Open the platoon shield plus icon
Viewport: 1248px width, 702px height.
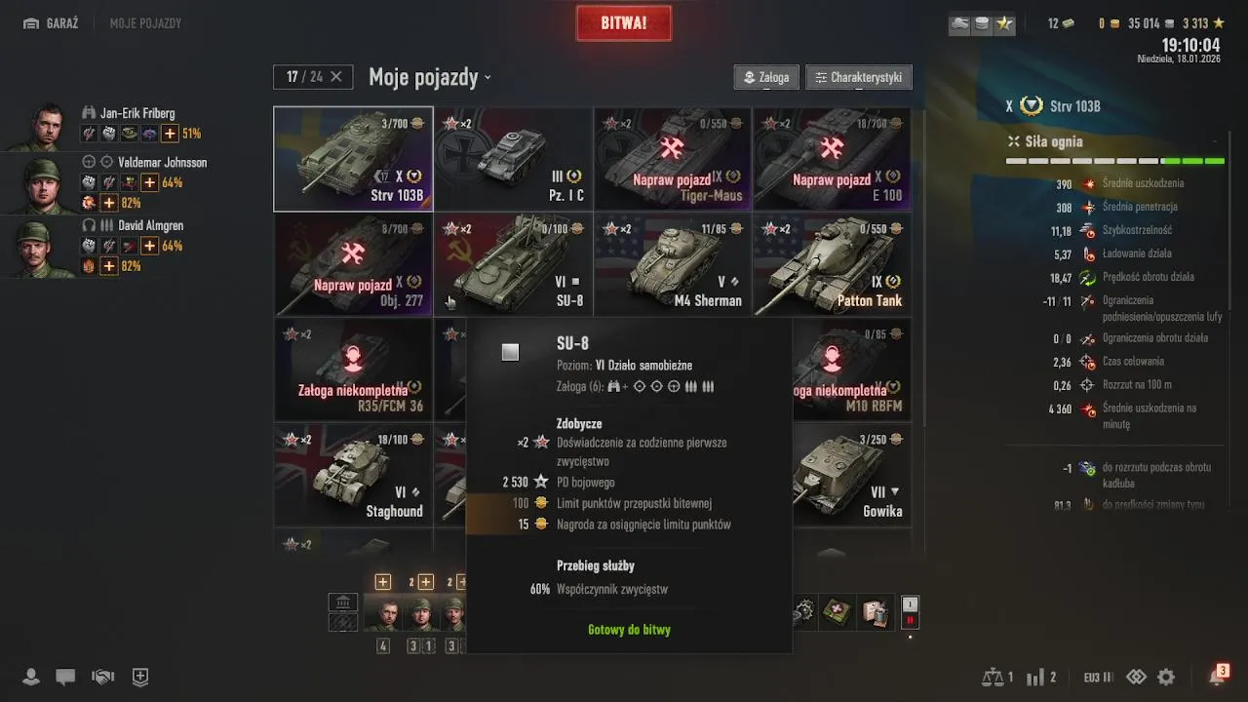[x=140, y=677]
